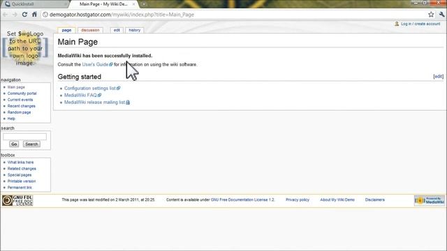
Task: Click the wiki search input field
Action: pyautogui.click(x=24, y=137)
